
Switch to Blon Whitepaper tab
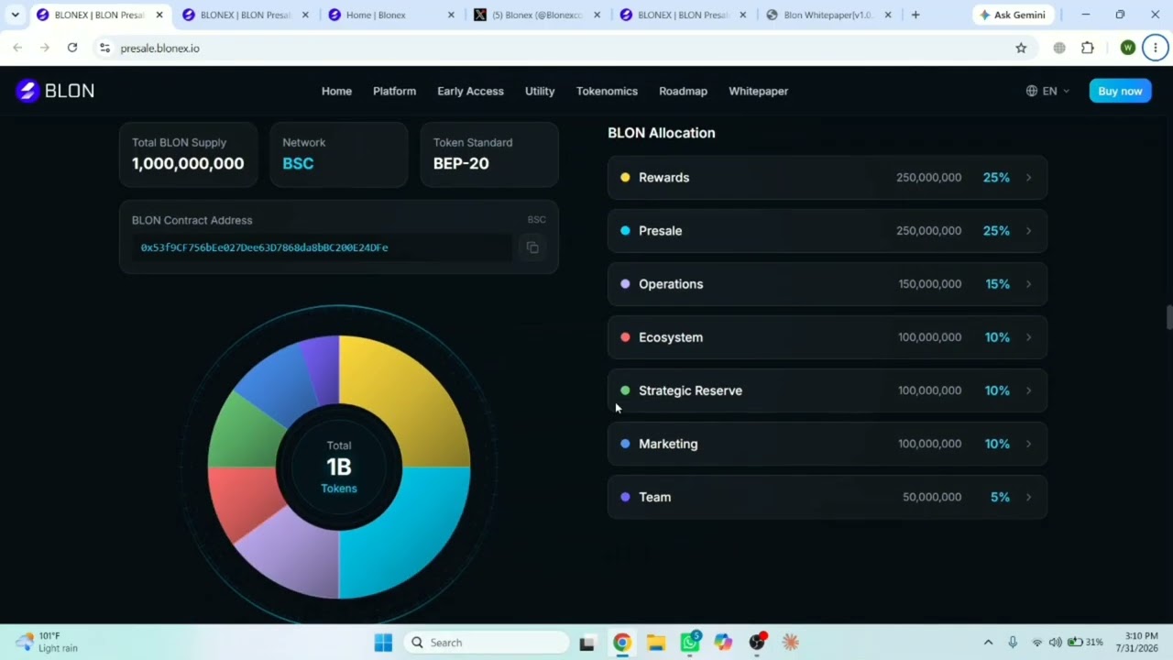[x=828, y=15]
